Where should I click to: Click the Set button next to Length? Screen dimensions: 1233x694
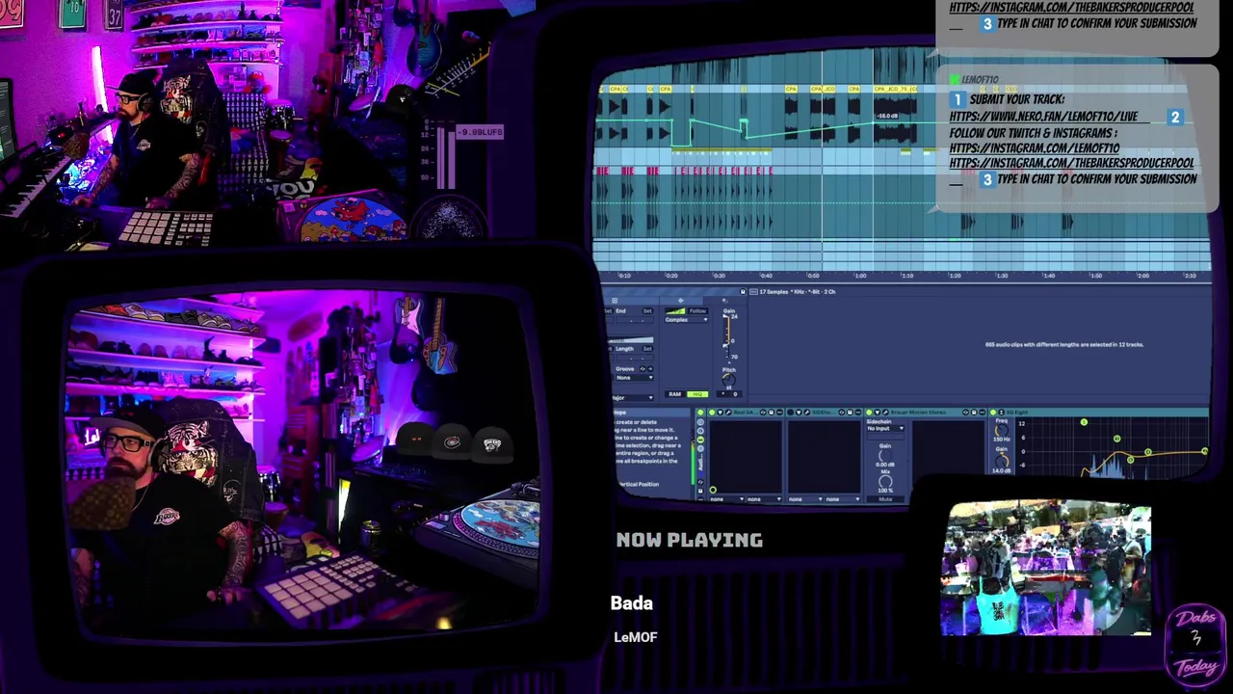[x=647, y=349]
